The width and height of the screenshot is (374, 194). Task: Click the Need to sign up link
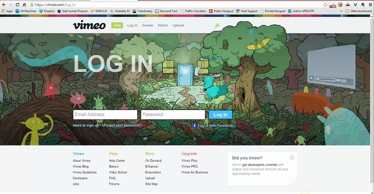87,125
